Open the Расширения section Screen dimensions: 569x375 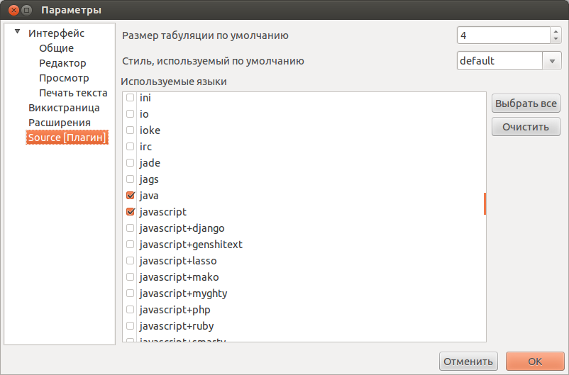click(60, 123)
